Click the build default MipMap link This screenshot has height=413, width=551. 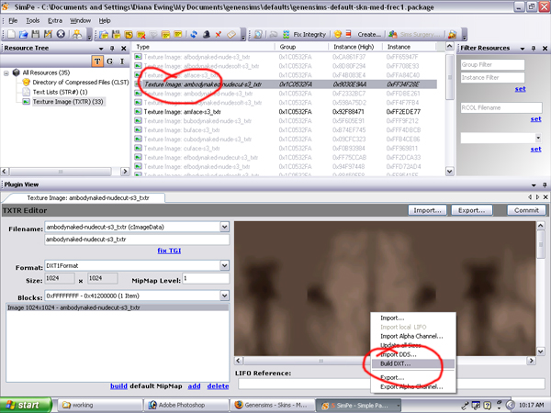coord(118,386)
